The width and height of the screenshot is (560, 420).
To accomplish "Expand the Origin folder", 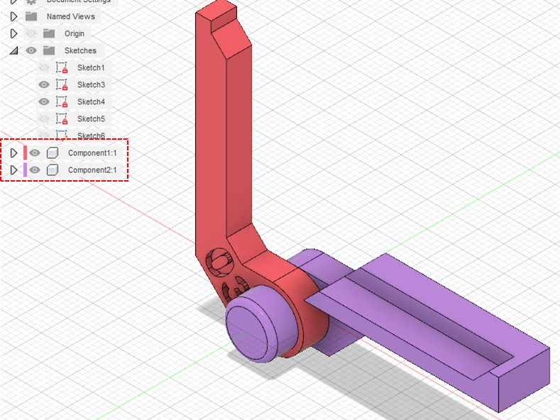I will (x=13, y=33).
